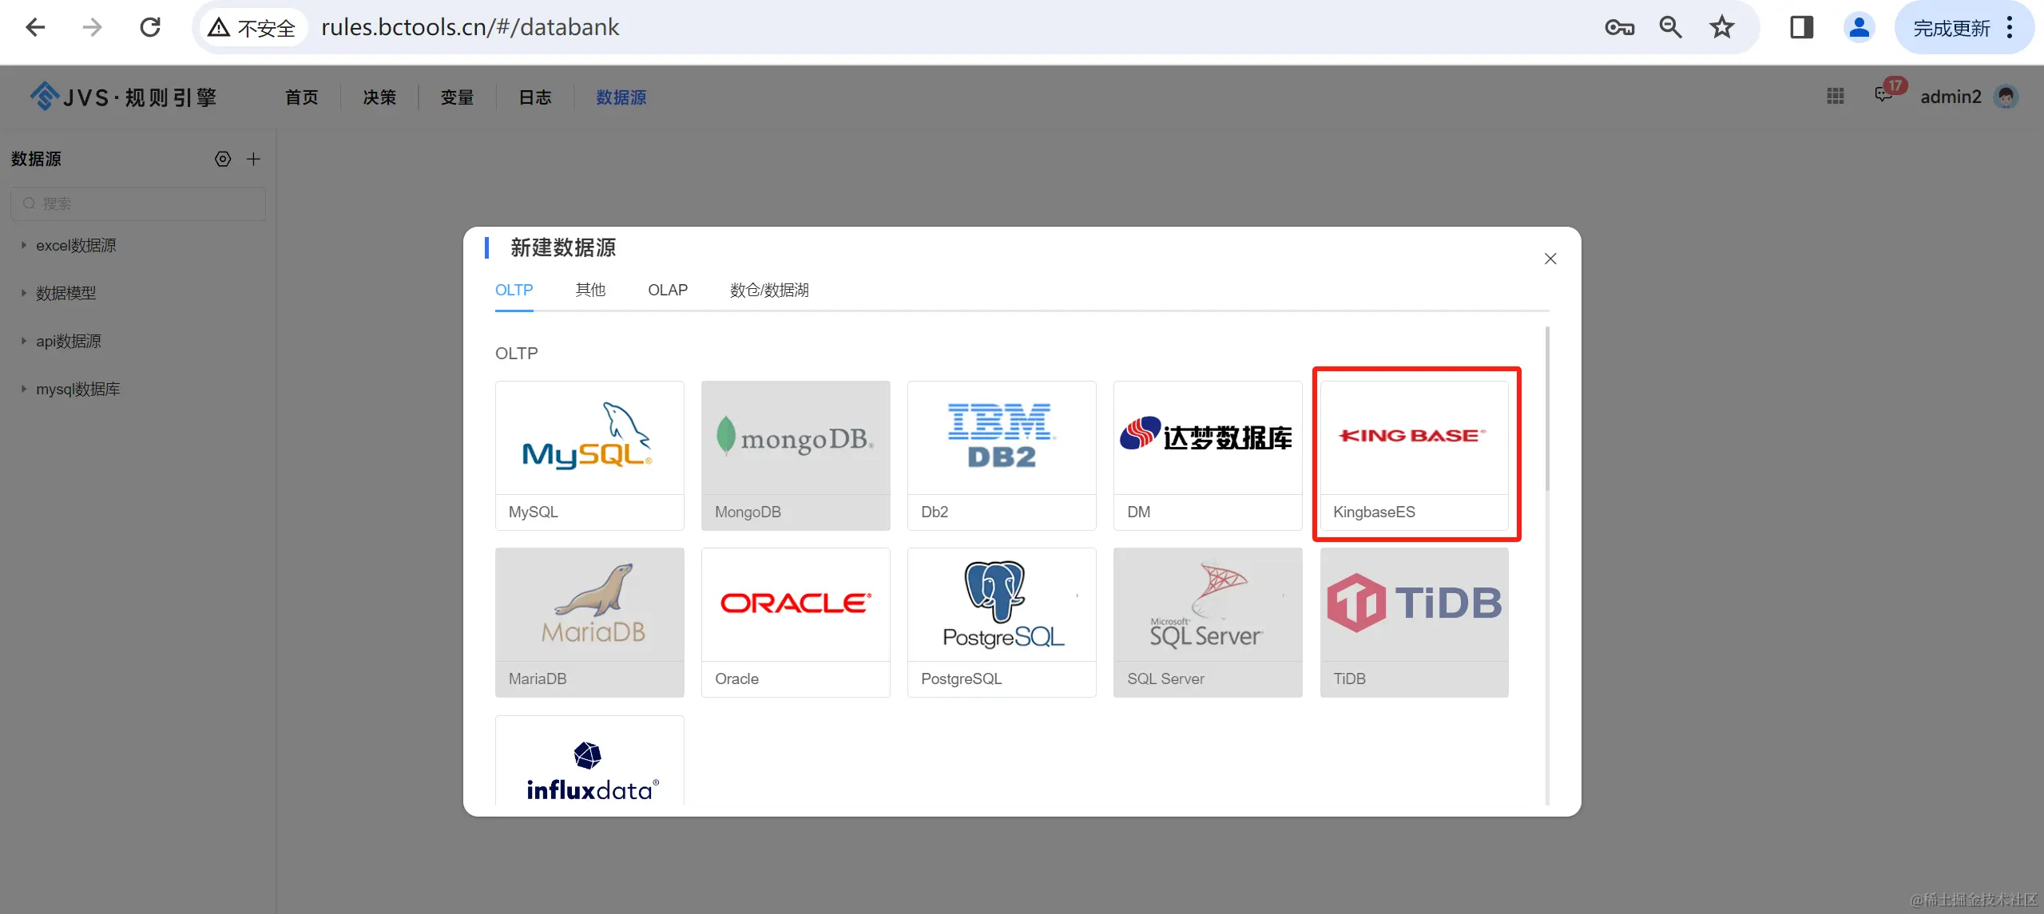Click the browser side panel icon
This screenshot has width=2044, height=914.
[1801, 28]
